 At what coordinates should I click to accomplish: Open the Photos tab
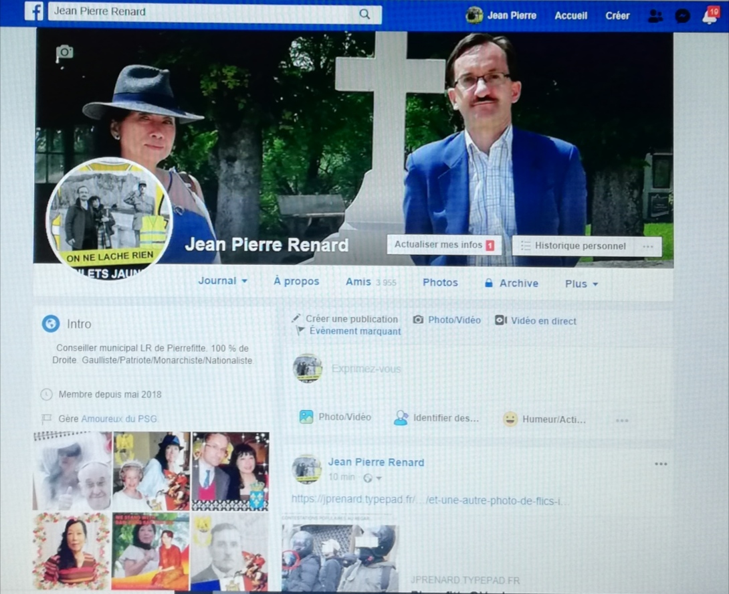coord(440,282)
